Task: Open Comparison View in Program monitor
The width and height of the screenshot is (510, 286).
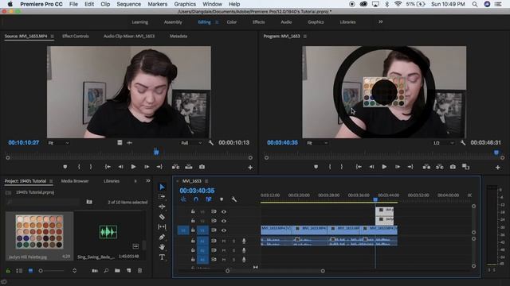Action: [x=465, y=167]
